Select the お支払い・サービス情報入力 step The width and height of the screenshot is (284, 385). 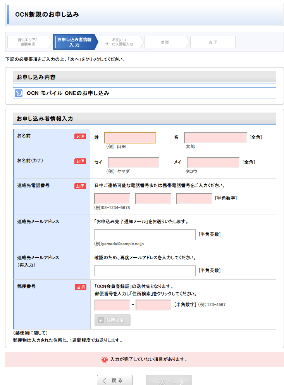119,42
